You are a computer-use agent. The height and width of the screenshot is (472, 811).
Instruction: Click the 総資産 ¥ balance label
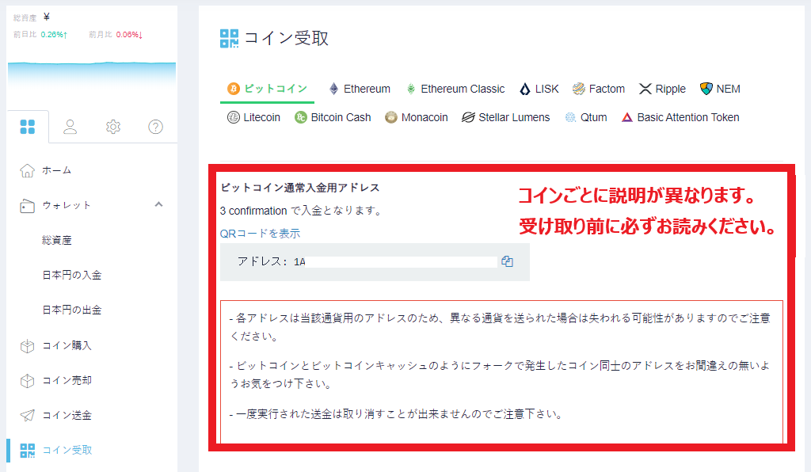click(32, 17)
